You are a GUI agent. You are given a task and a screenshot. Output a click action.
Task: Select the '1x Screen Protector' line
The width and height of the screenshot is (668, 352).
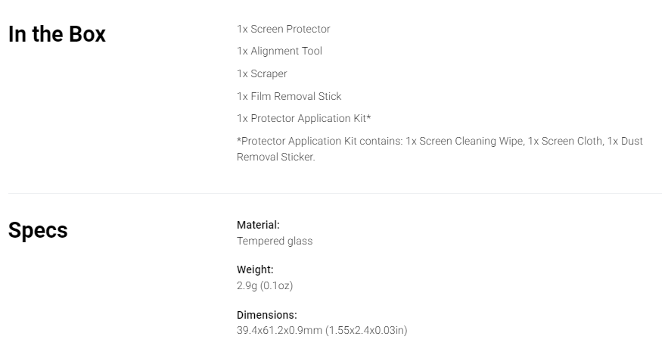[x=283, y=29]
